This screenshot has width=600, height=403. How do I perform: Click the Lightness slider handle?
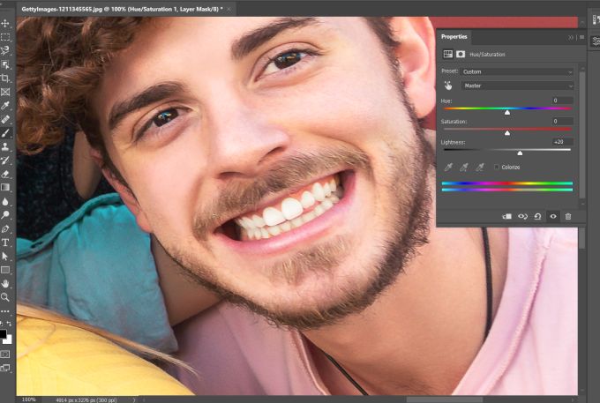[x=520, y=153]
